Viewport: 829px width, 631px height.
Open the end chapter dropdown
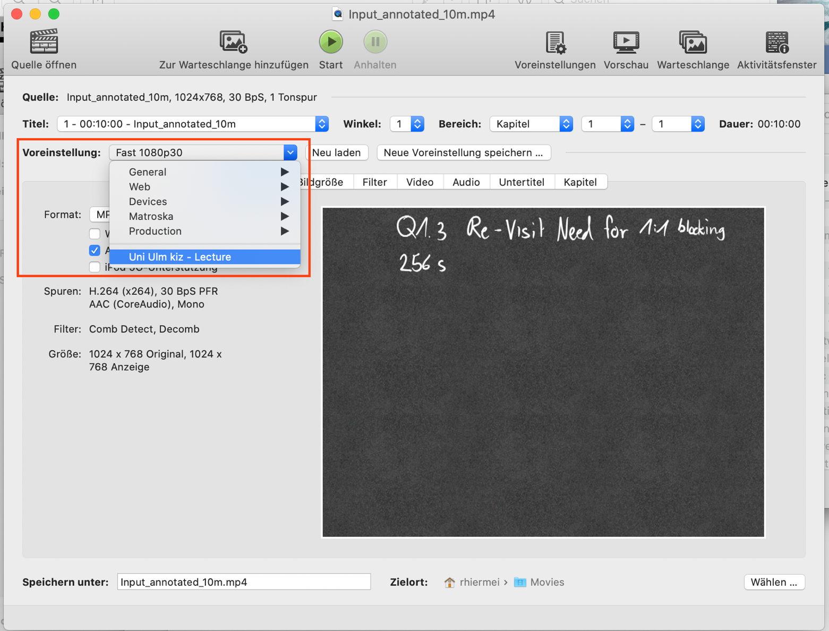[x=678, y=124]
